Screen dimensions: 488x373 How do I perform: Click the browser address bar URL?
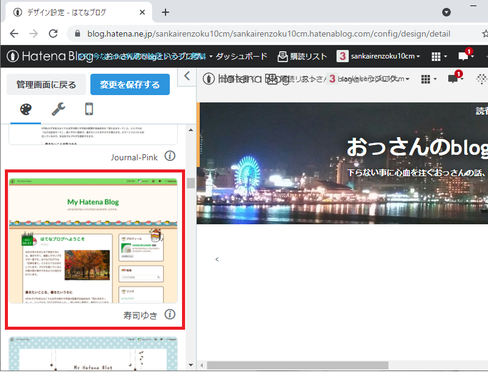pos(269,34)
